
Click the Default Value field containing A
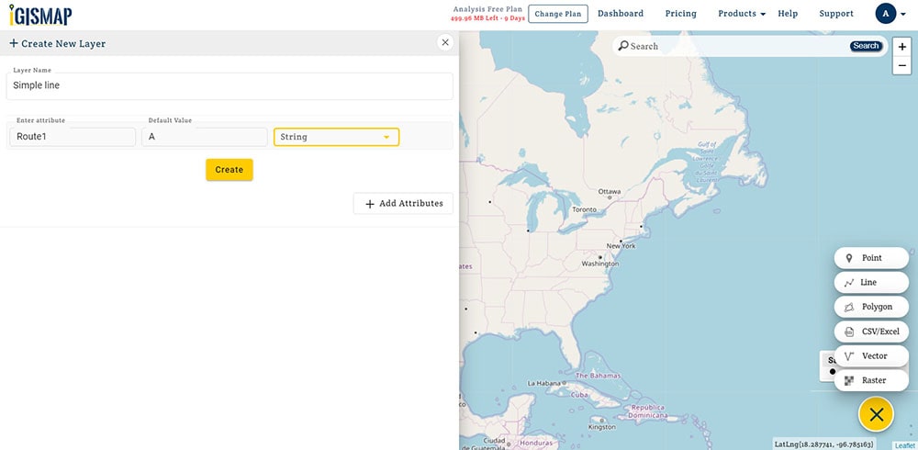205,137
